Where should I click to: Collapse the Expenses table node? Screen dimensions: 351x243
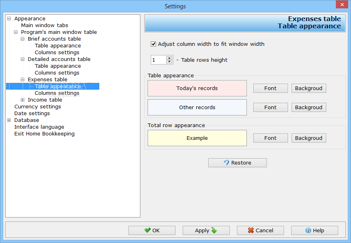22,80
